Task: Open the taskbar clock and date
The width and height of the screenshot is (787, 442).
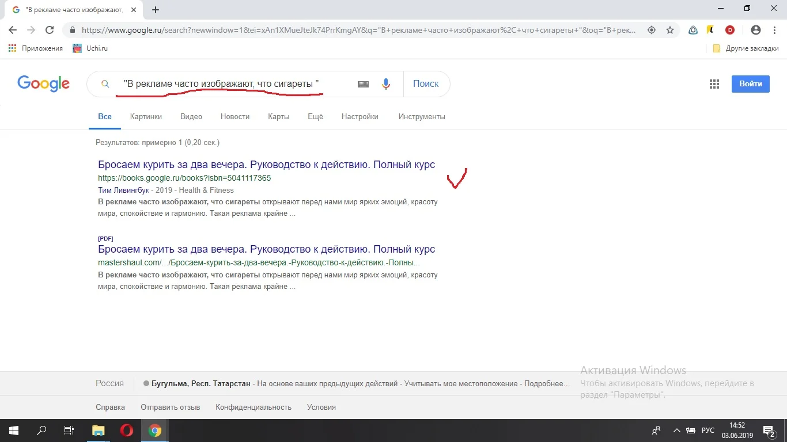Action: 737,430
